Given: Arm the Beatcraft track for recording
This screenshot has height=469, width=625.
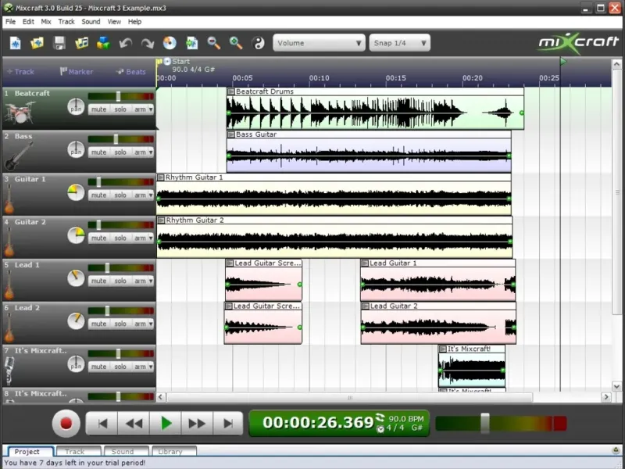Looking at the screenshot, I should 140,109.
